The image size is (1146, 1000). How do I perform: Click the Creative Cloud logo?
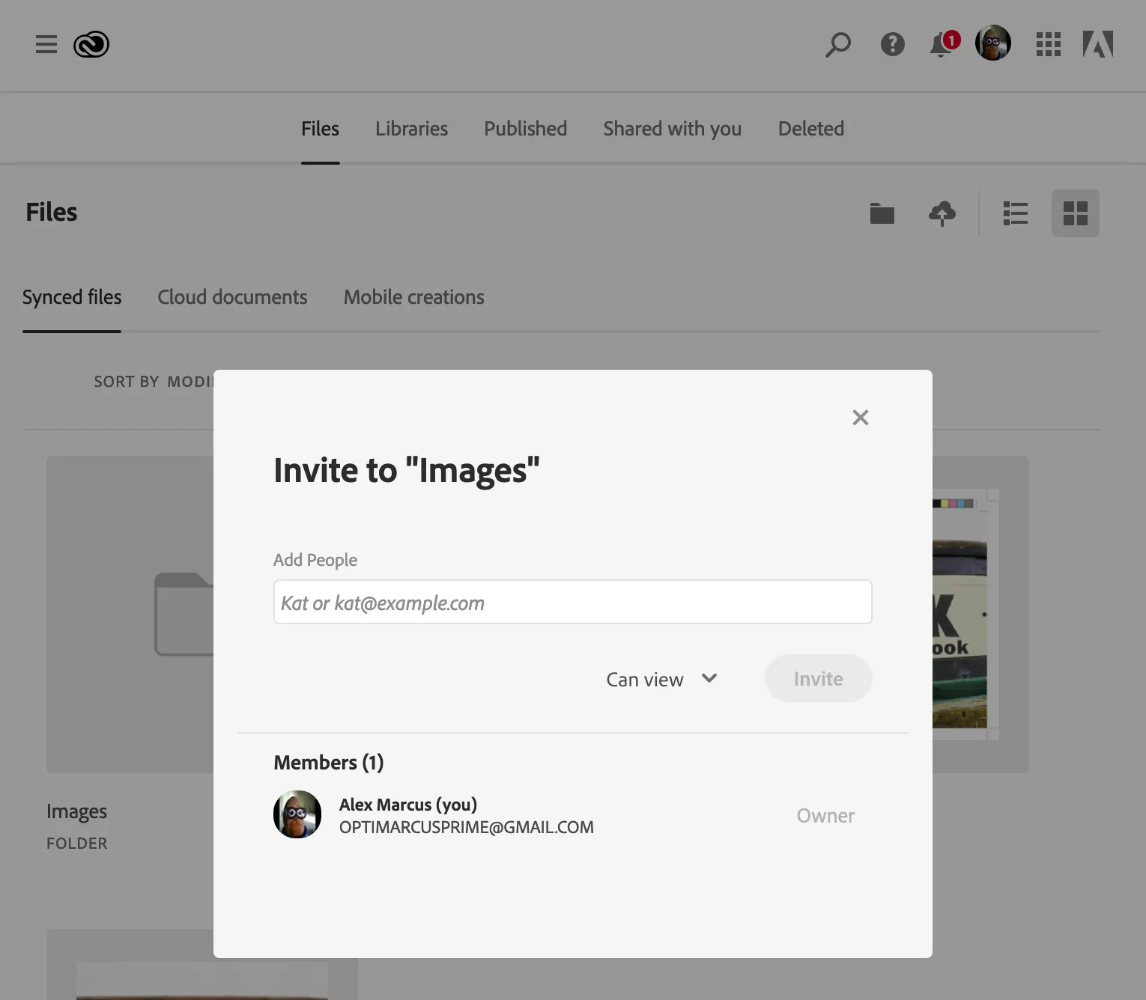pyautogui.click(x=91, y=43)
